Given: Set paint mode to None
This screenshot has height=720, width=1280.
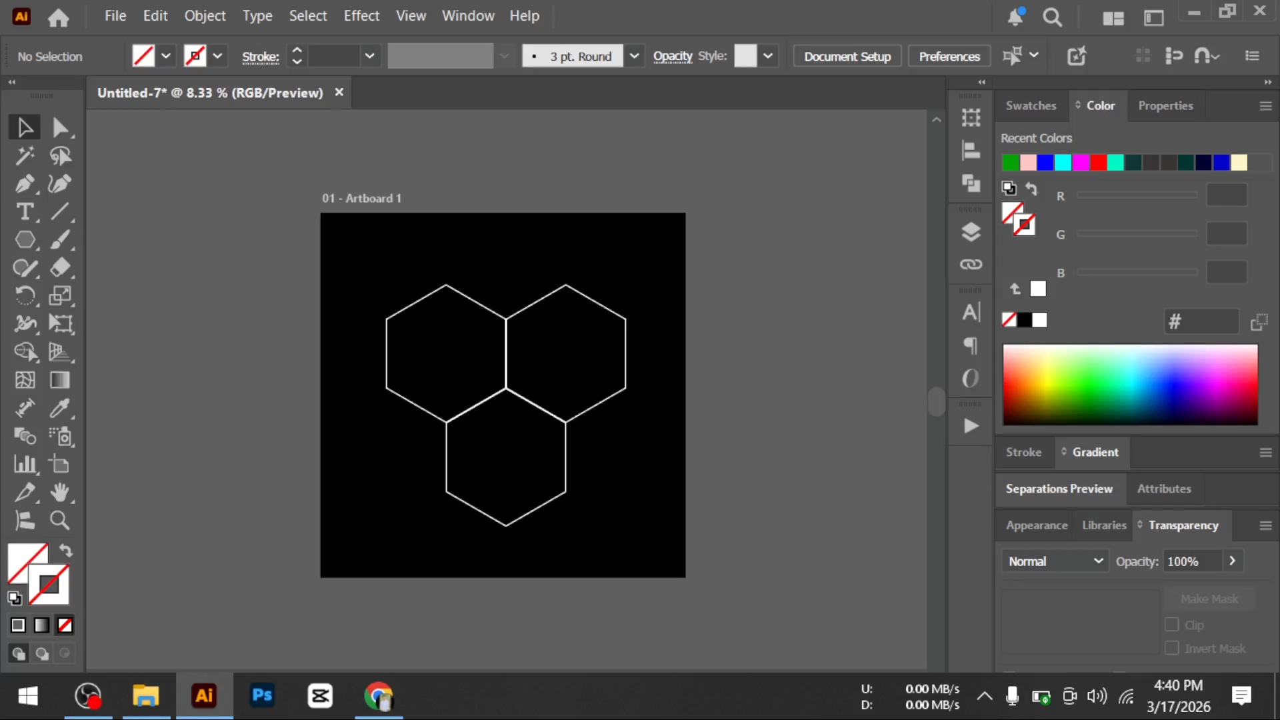Looking at the screenshot, I should [x=65, y=625].
